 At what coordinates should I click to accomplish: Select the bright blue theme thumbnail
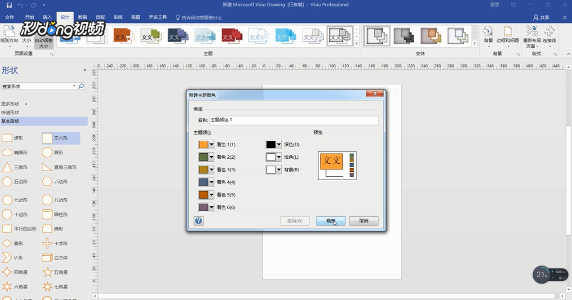pos(285,36)
